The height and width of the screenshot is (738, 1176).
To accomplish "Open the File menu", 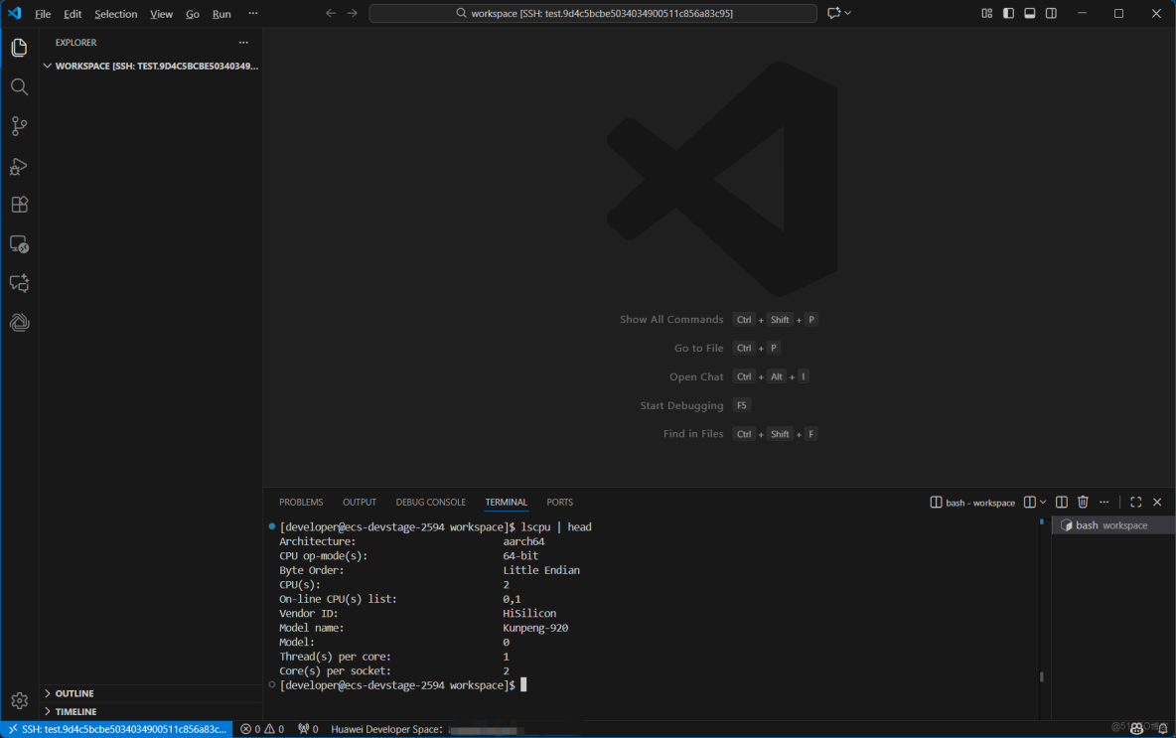I will click(x=43, y=14).
